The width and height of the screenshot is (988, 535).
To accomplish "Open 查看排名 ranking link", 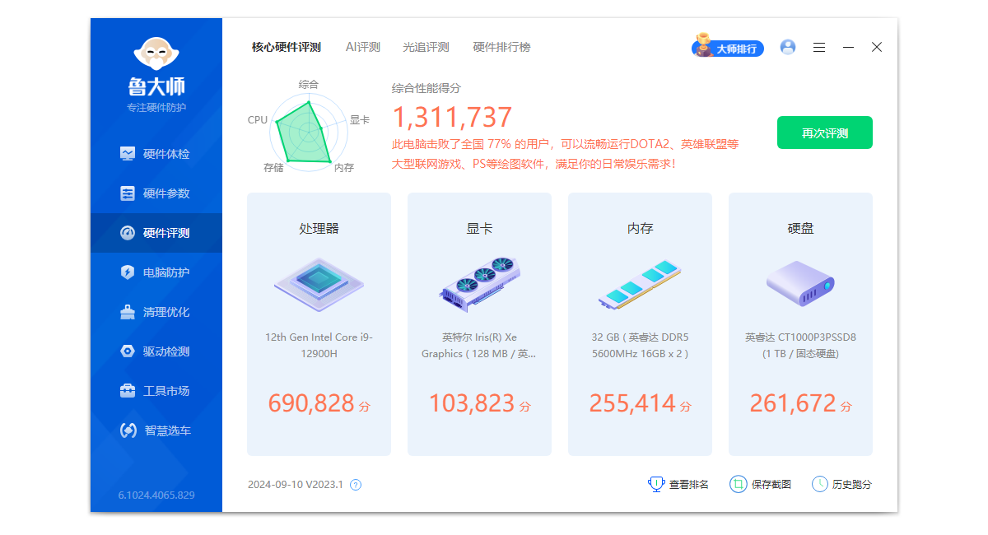I will click(x=689, y=485).
